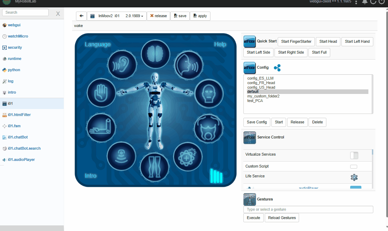Open the brain icon in the robot panel
Image resolution: width=388 pixels, height=231 pixels.
point(155,54)
